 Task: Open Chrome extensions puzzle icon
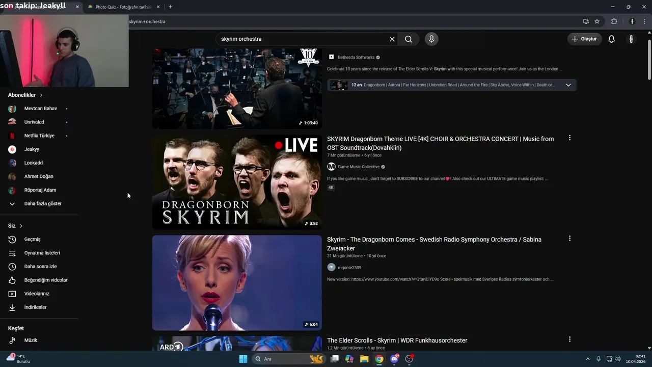pos(614,21)
